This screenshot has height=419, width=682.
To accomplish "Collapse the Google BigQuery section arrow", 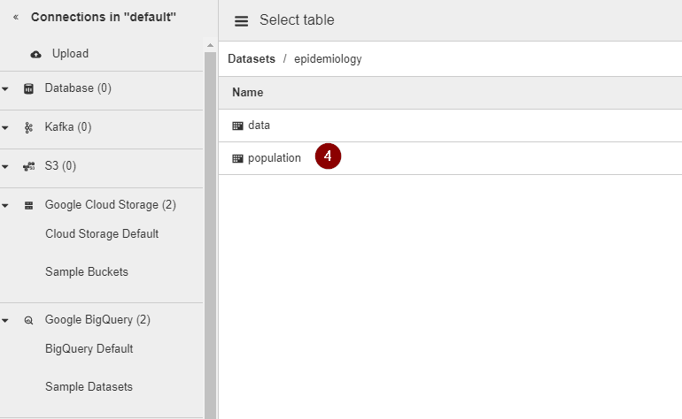I will coord(6,321).
